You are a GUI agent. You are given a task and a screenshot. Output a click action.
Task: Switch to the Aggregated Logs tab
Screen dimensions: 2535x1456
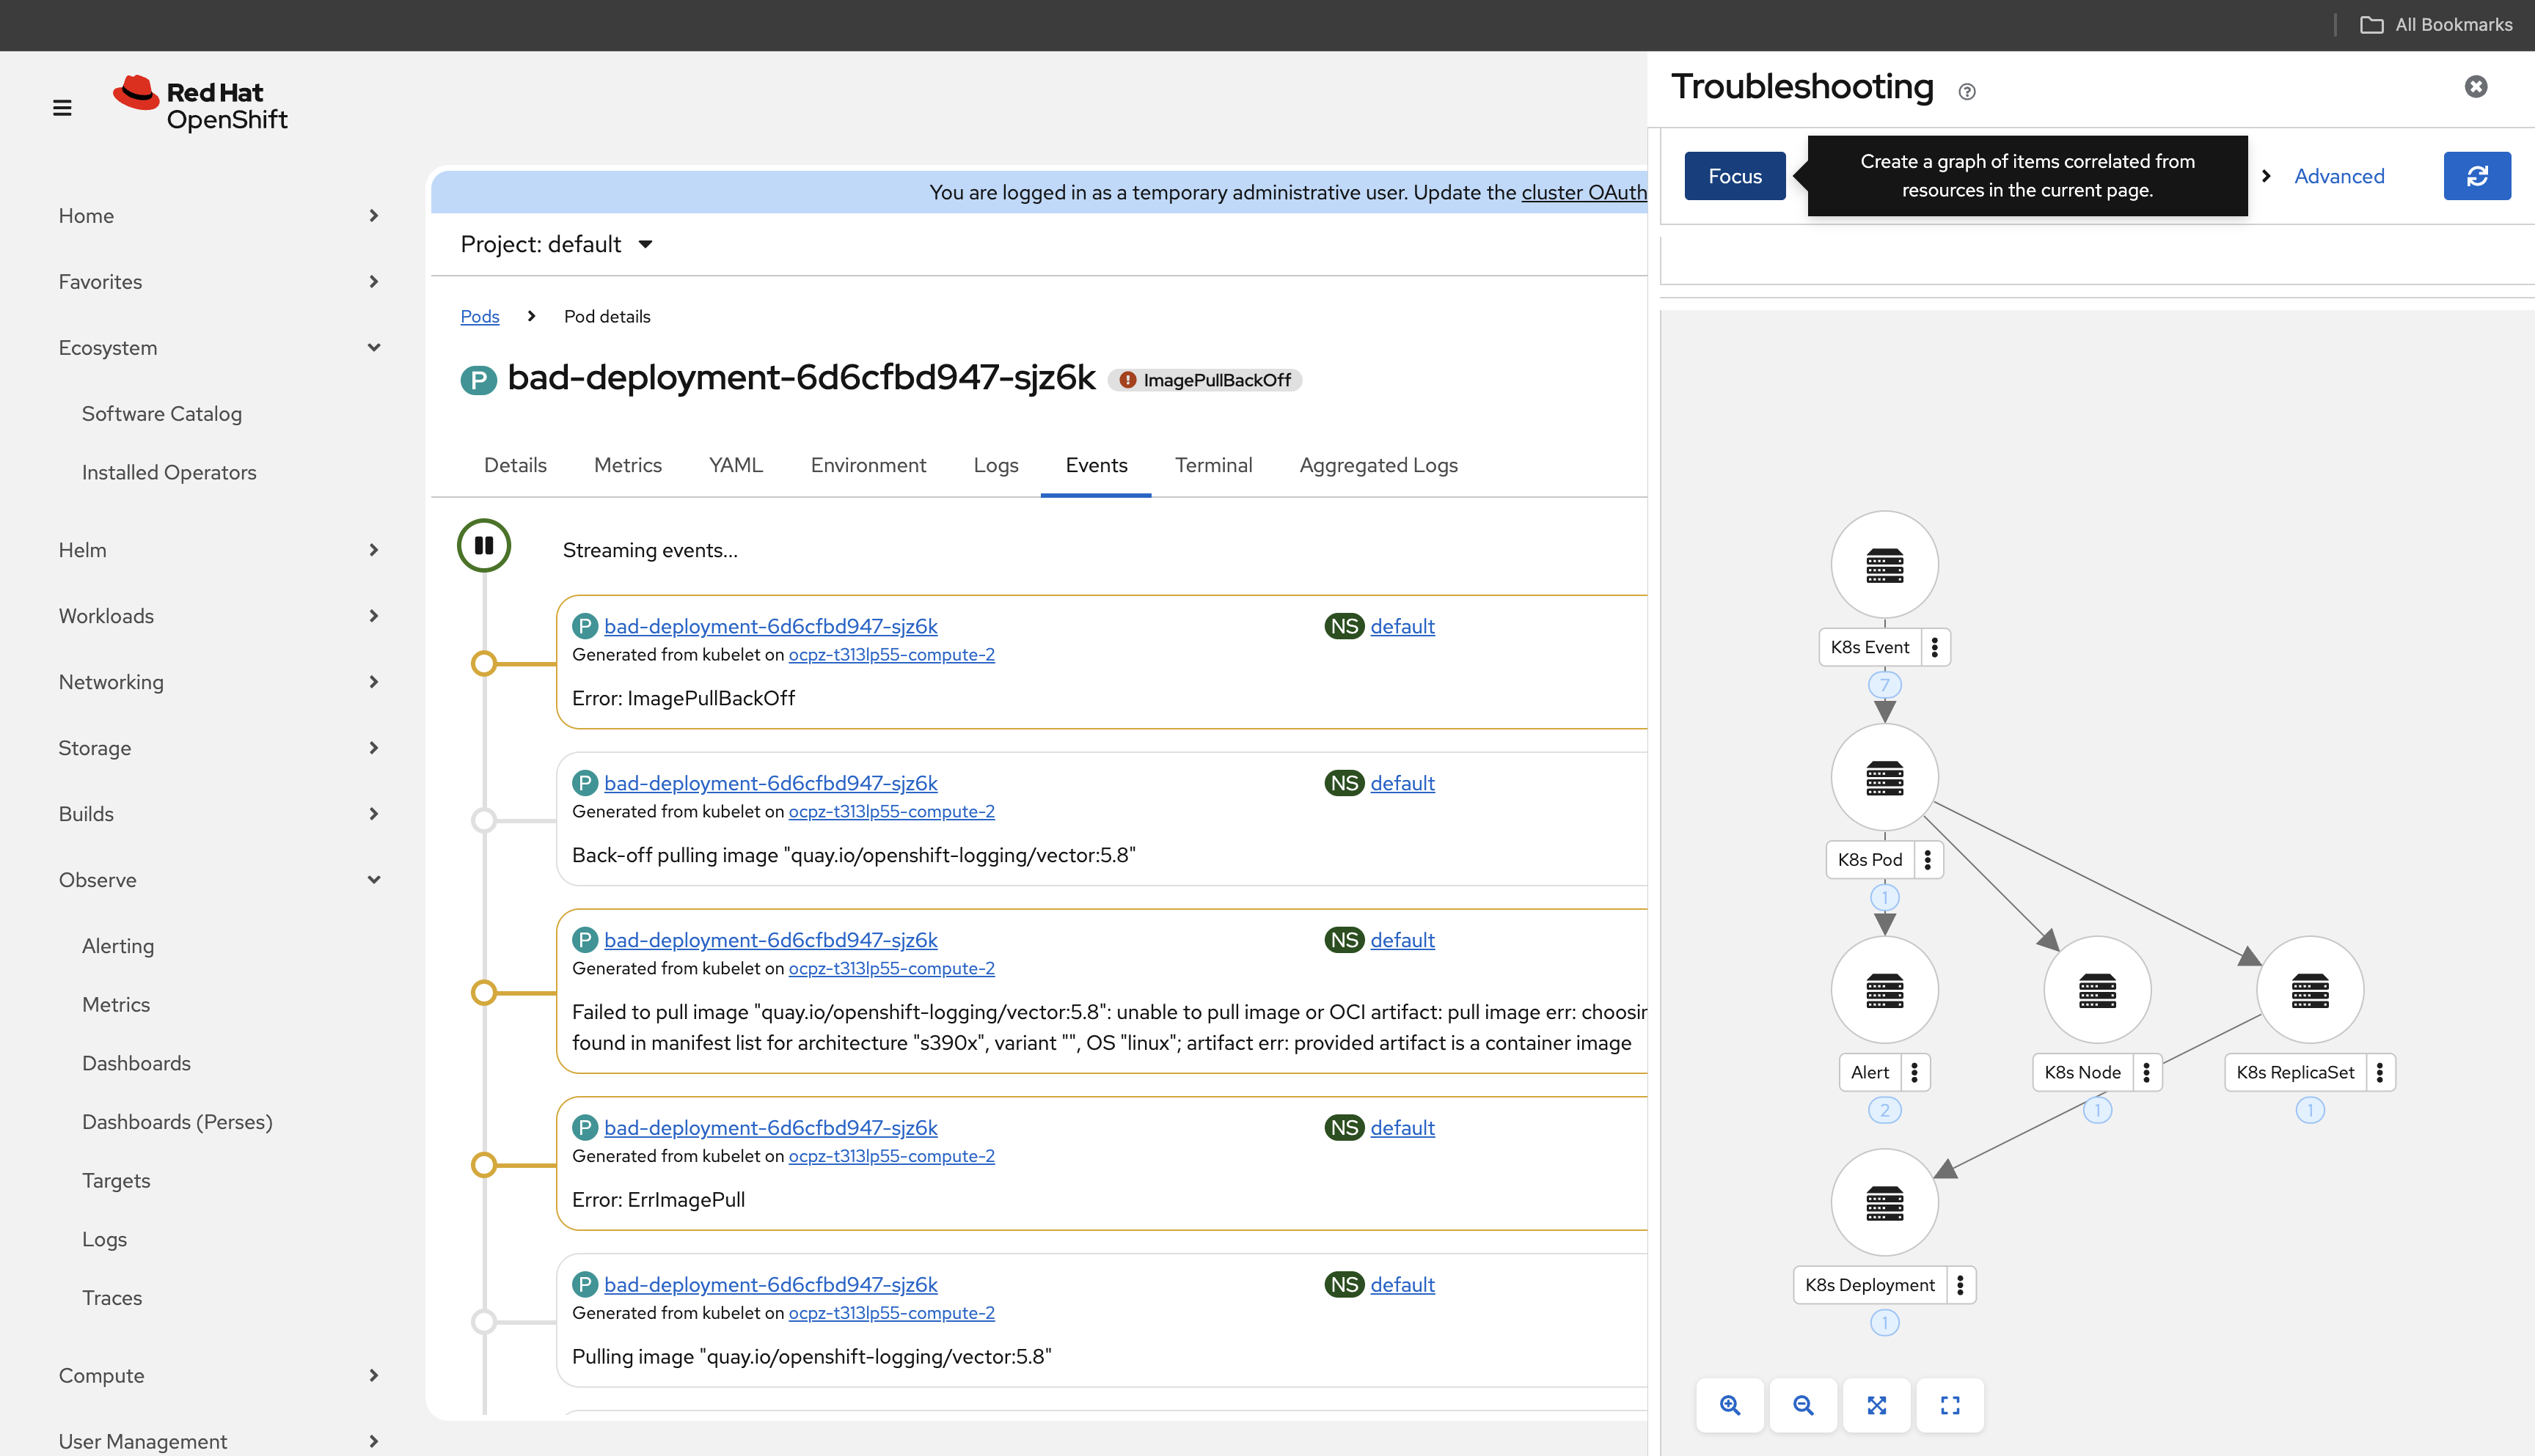coord(1378,465)
